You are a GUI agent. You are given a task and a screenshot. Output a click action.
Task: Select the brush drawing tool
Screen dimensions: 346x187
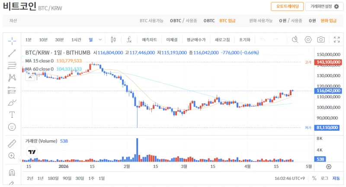click(12, 103)
